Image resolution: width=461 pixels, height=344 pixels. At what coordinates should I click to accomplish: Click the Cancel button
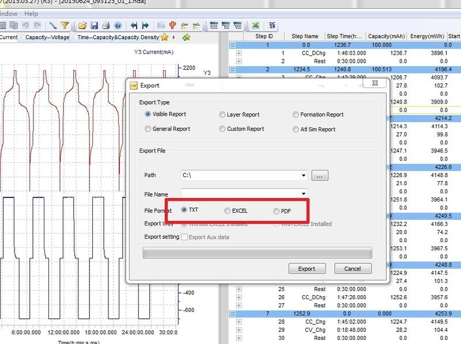coord(353,269)
